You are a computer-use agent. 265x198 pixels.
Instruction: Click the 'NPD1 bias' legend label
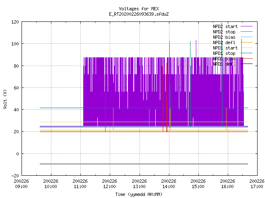(224, 59)
